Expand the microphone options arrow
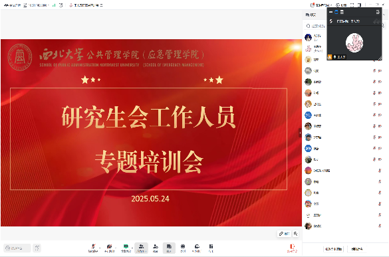 pyautogui.click(x=100, y=248)
